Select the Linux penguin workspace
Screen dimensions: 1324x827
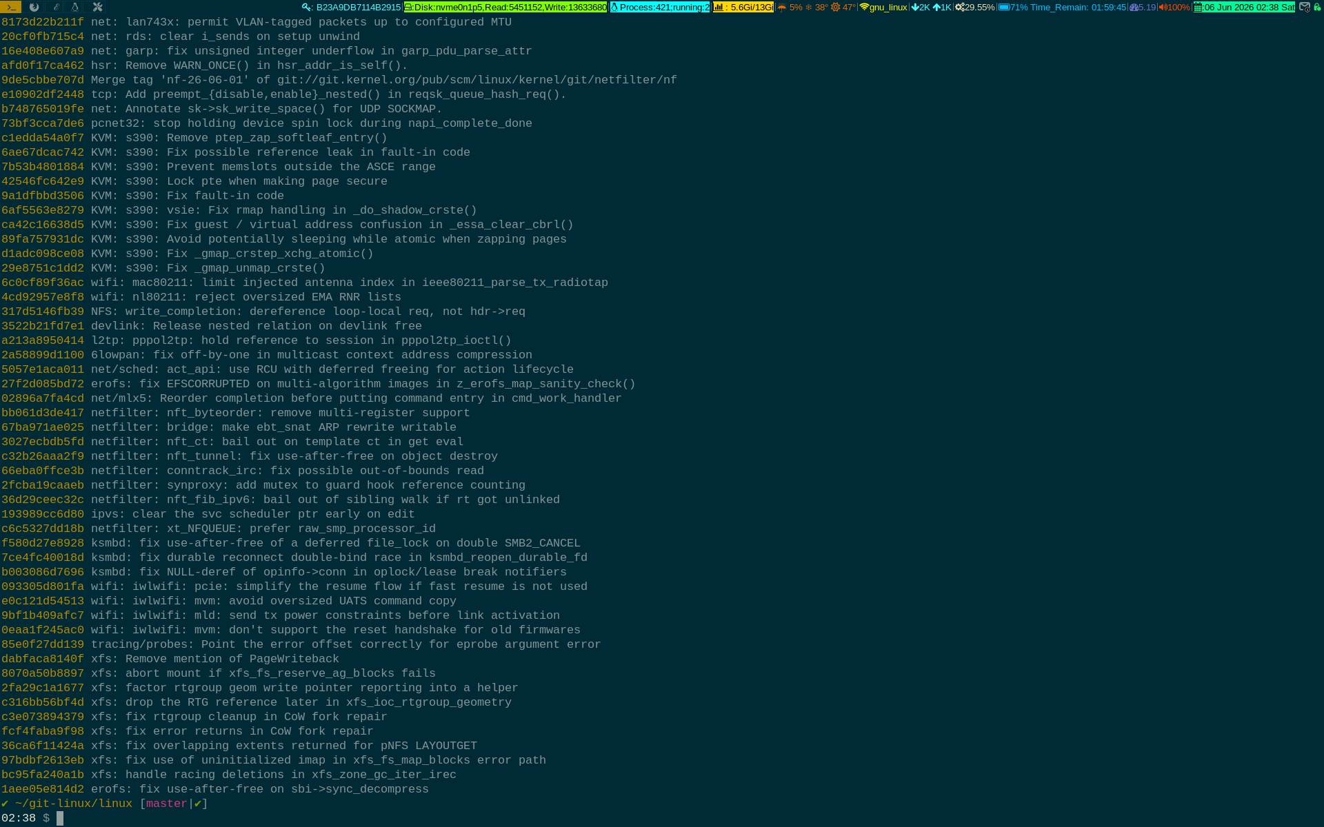point(75,7)
